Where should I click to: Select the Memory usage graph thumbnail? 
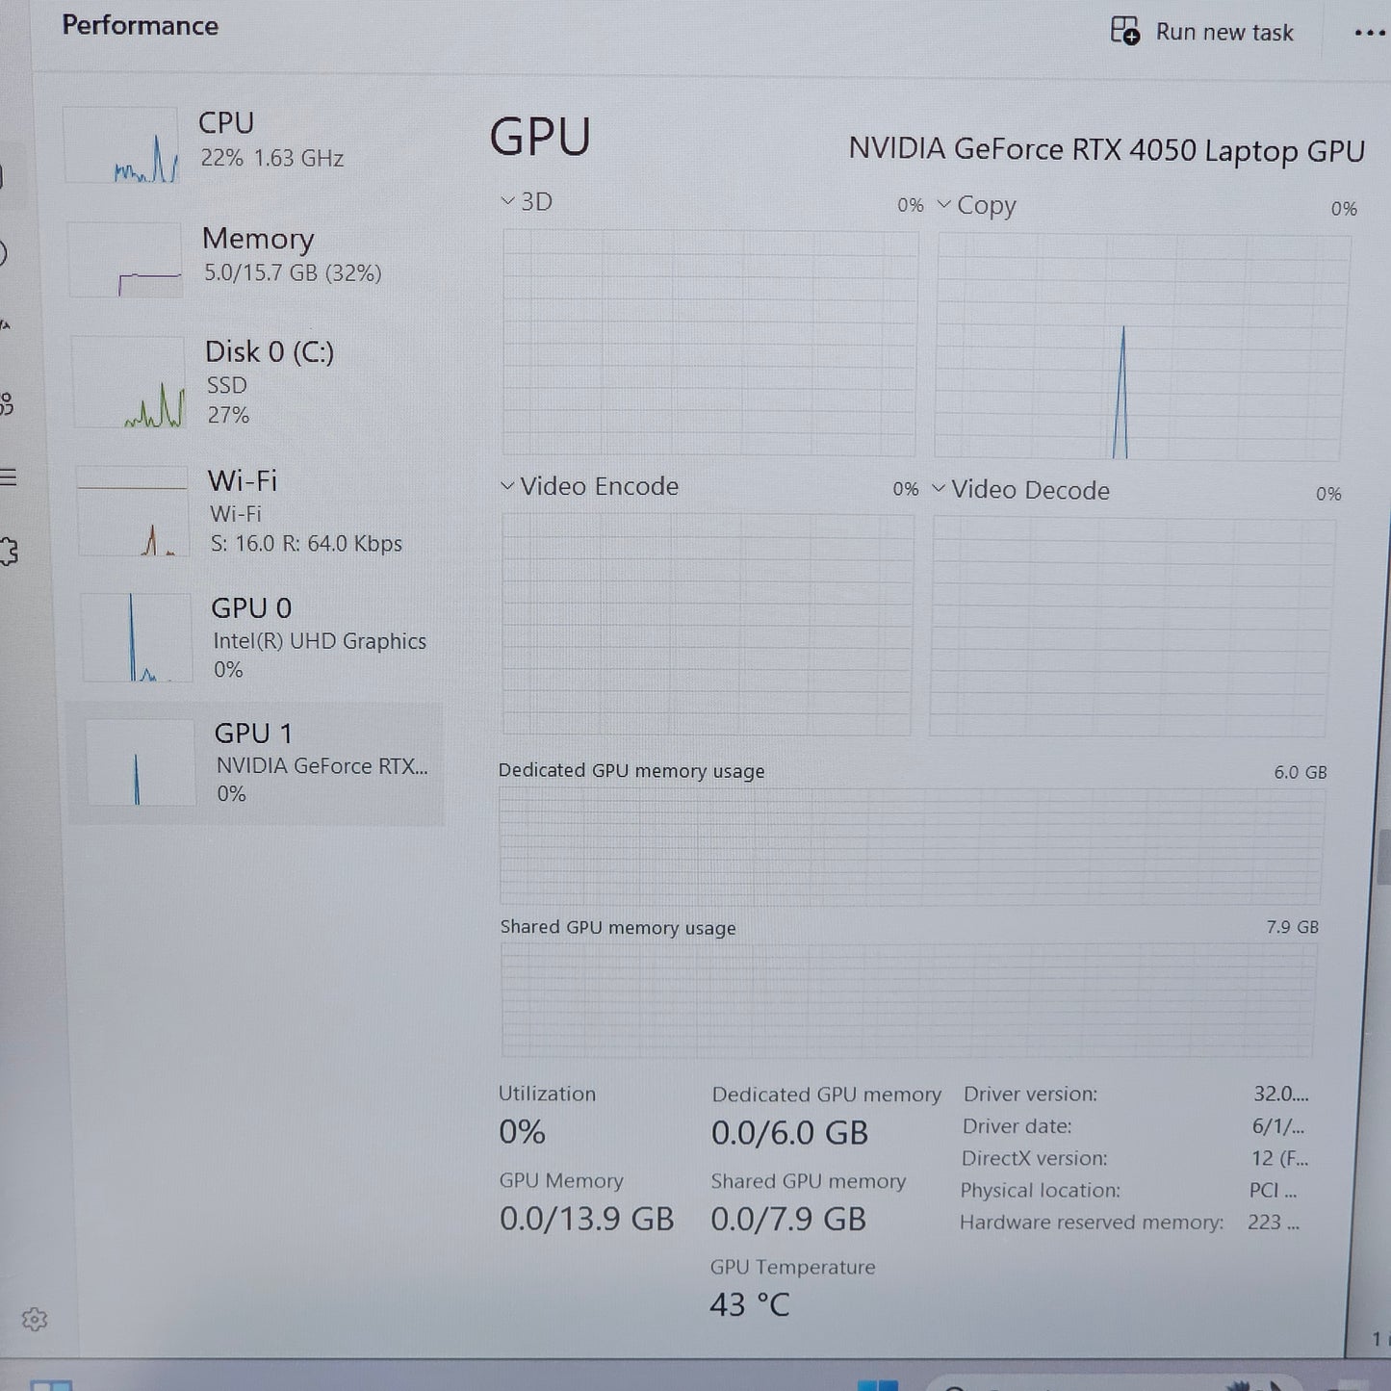point(125,260)
